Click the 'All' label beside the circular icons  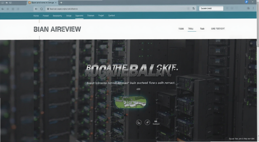coord(156,121)
